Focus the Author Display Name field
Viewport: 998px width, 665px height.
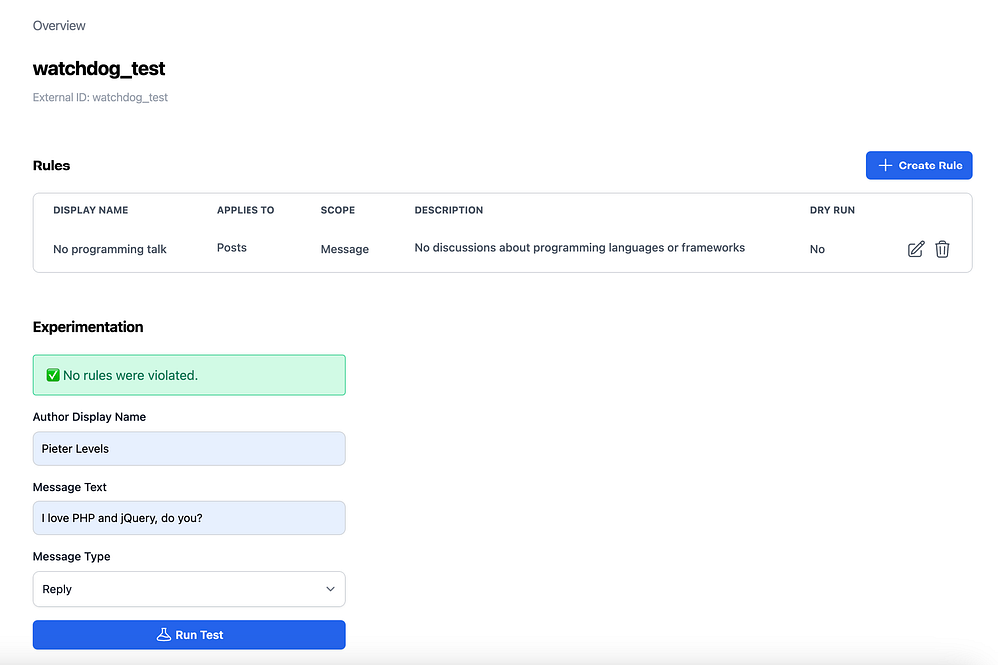[189, 449]
